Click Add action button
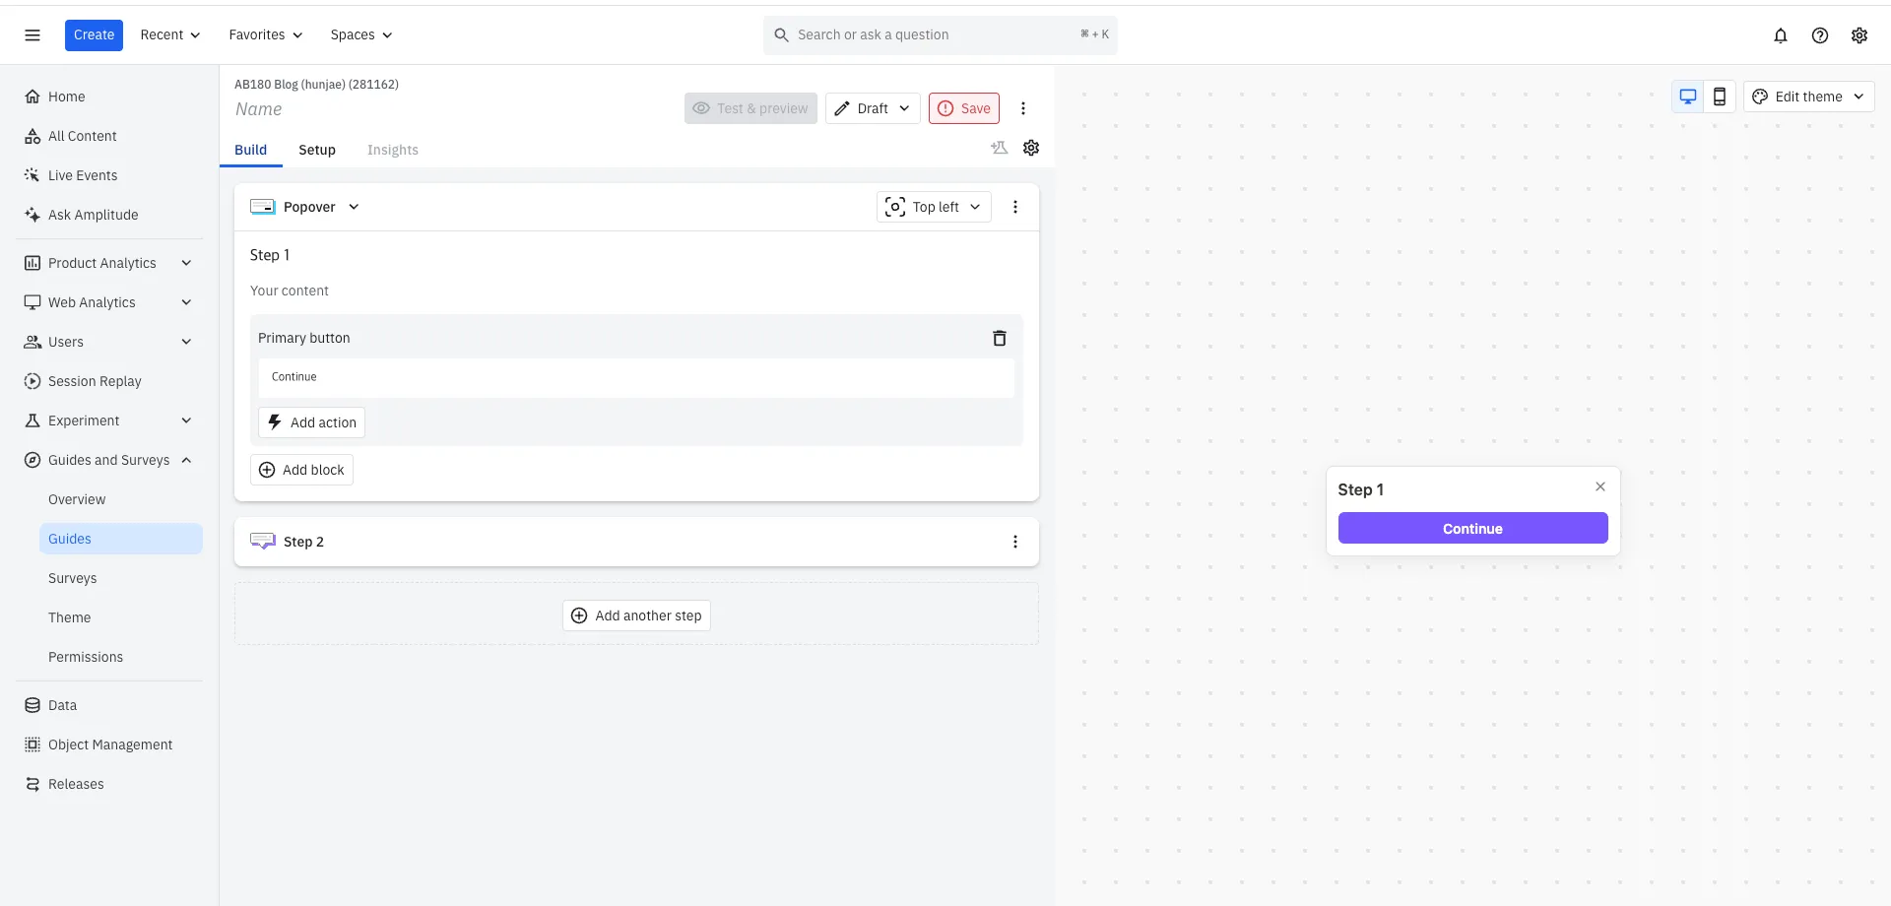The width and height of the screenshot is (1891, 906). (311, 422)
